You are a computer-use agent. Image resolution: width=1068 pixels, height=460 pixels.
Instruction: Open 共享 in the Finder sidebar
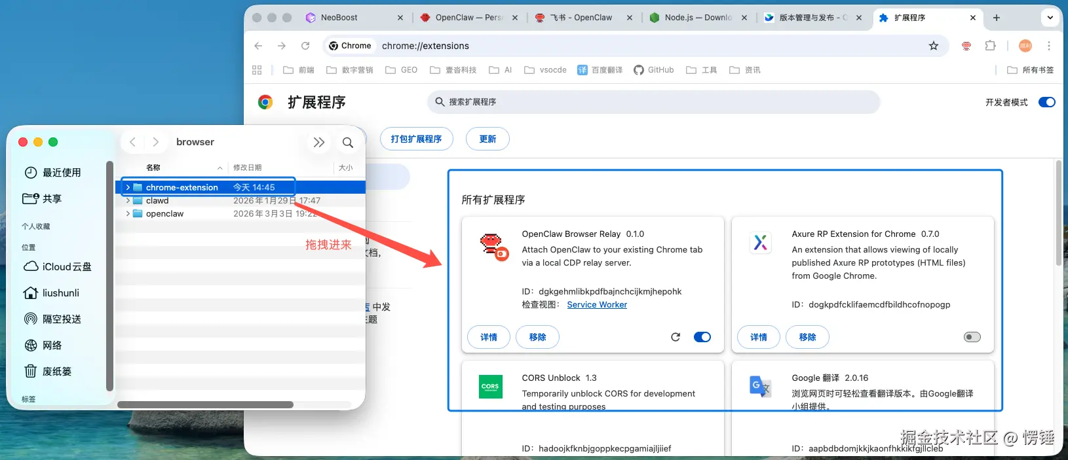tap(42, 199)
